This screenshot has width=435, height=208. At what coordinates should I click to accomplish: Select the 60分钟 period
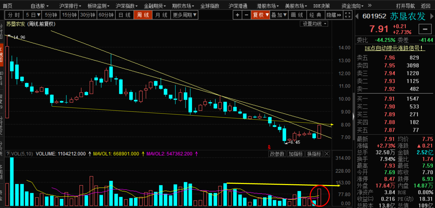[106, 15]
